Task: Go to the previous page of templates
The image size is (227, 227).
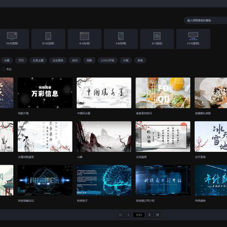Action: point(129,214)
